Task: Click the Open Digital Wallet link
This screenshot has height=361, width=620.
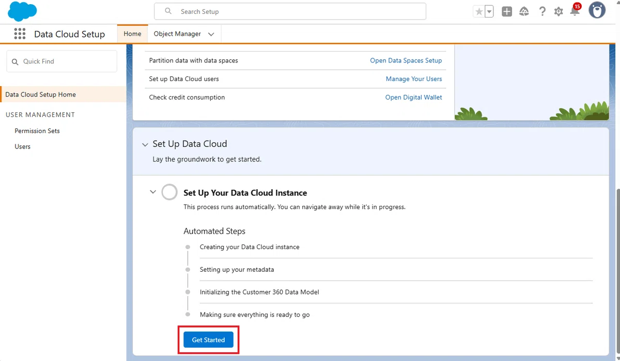Action: (x=414, y=97)
